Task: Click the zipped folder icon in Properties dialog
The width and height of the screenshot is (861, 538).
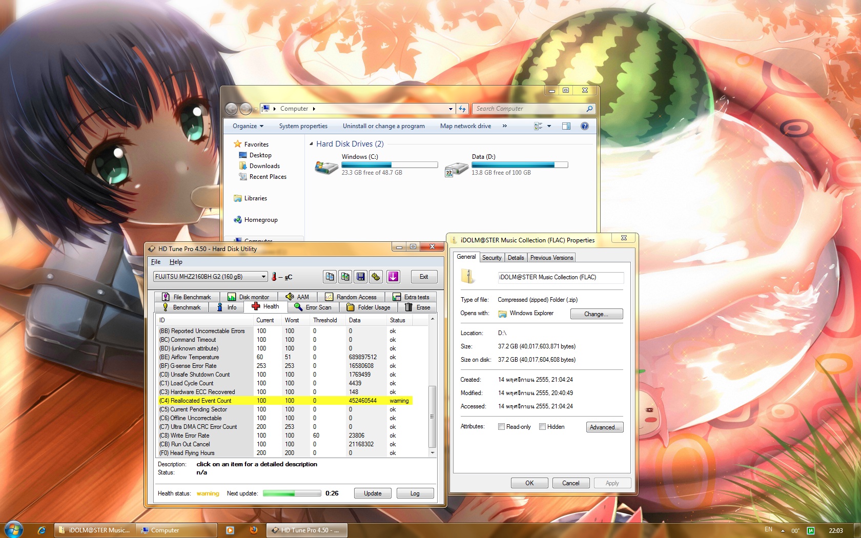Action: tap(467, 277)
